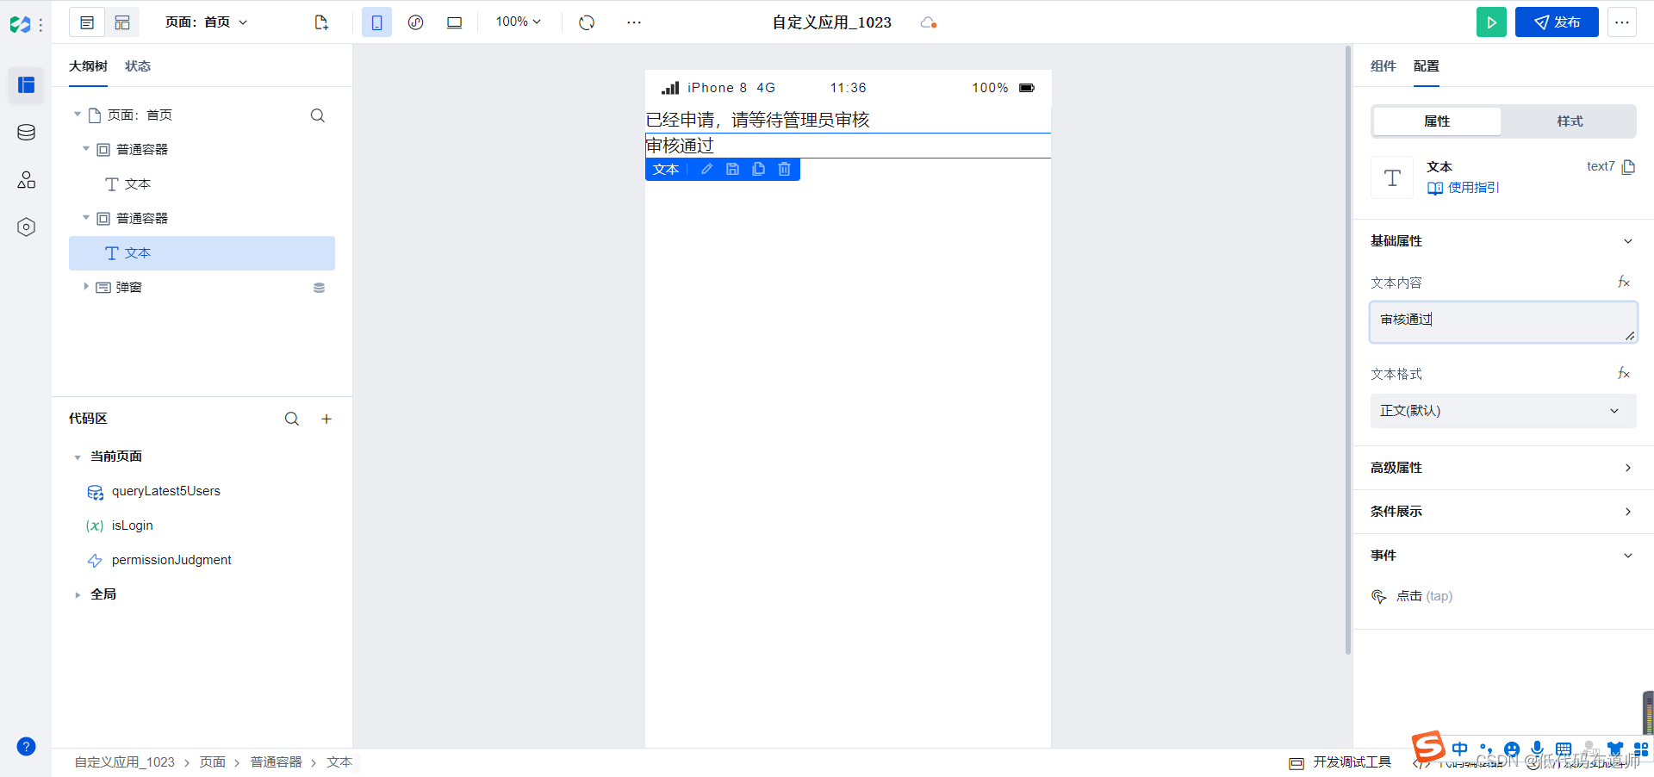
Task: Collapse the 当前页面 code group
Action: (78, 457)
